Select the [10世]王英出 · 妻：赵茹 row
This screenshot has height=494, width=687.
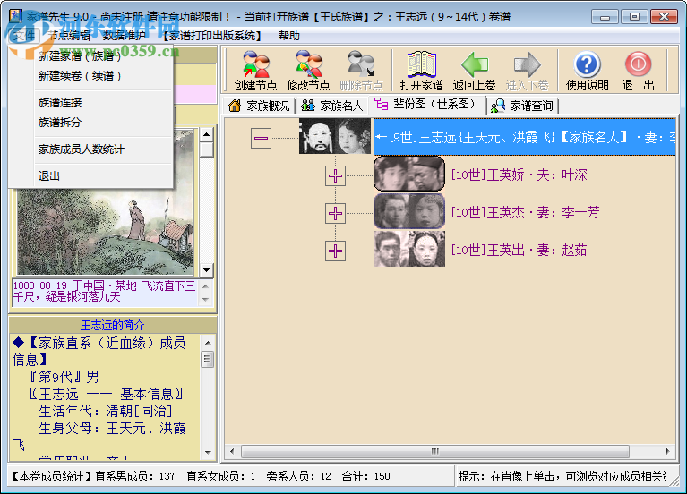click(x=519, y=251)
